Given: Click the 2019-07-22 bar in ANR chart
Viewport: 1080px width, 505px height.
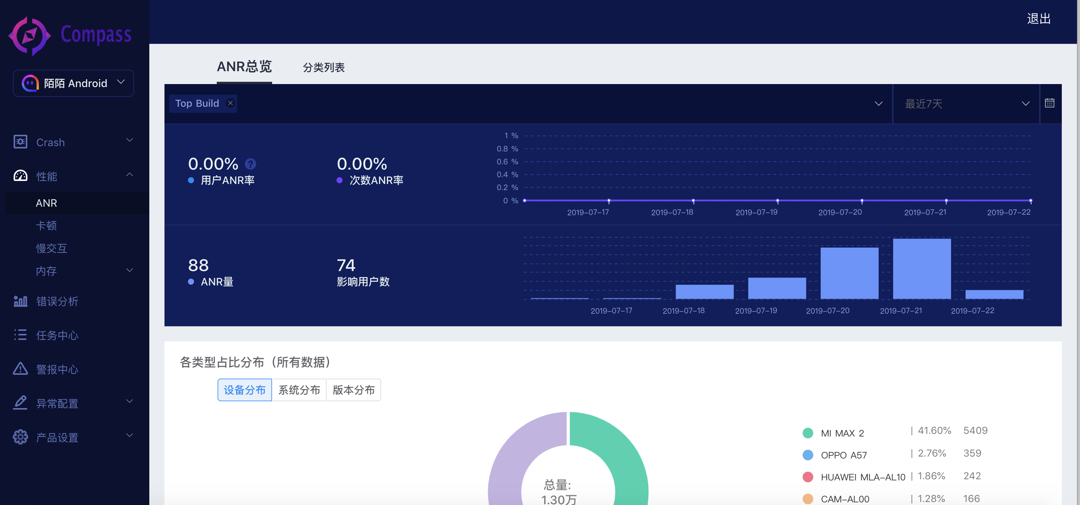Looking at the screenshot, I should pyautogui.click(x=994, y=295).
